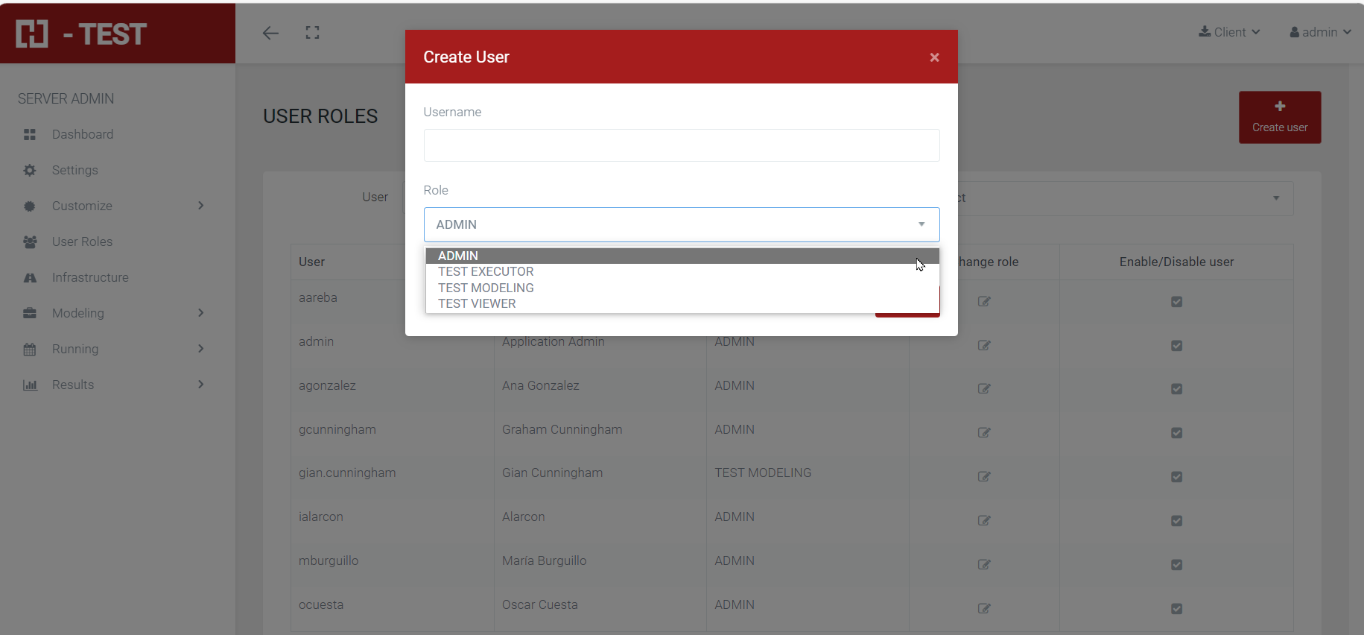Screen dimensions: 1364x635
Task: Open Dashboard from the sidebar
Action: coord(82,134)
